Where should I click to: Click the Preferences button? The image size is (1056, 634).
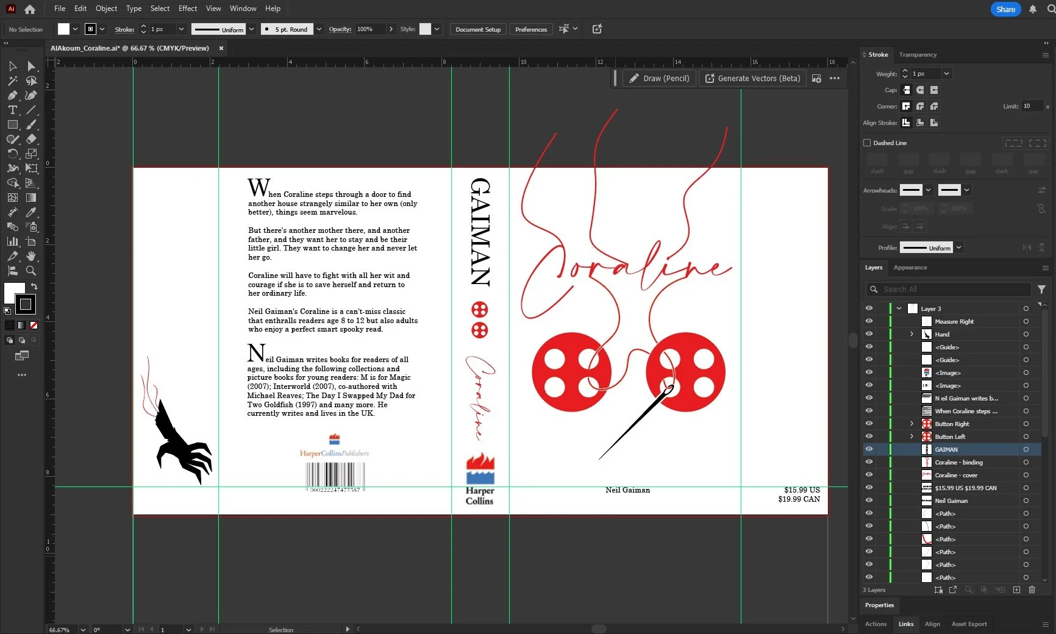(x=531, y=29)
